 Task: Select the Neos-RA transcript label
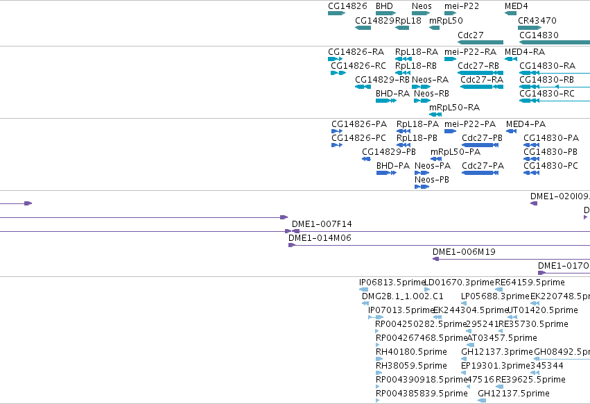coord(430,80)
